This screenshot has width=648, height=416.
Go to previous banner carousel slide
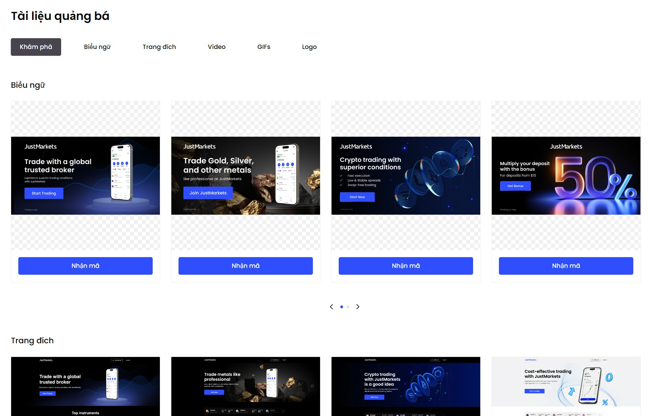click(x=332, y=307)
